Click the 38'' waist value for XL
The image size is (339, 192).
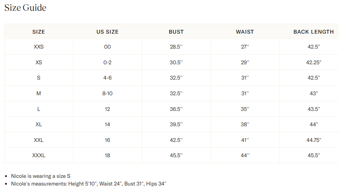245,124
